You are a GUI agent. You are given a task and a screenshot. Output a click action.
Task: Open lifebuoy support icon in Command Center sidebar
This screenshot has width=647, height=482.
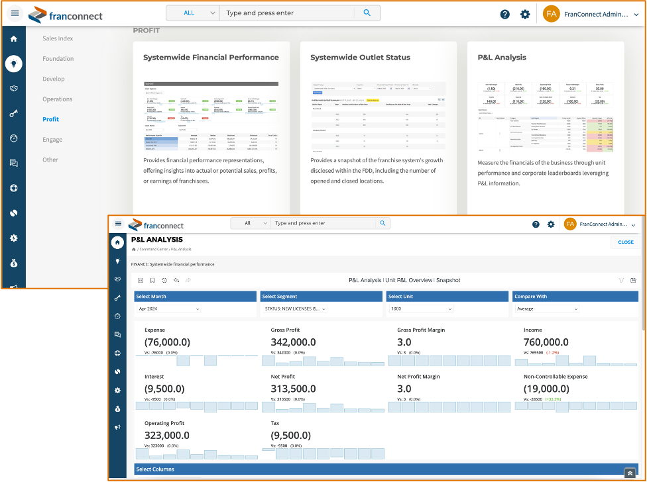coord(14,188)
